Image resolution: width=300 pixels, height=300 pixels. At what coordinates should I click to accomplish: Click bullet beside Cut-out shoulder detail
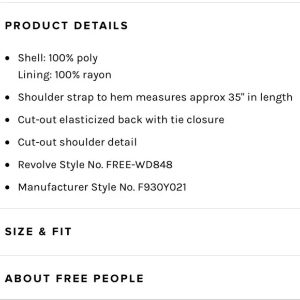click(x=7, y=143)
